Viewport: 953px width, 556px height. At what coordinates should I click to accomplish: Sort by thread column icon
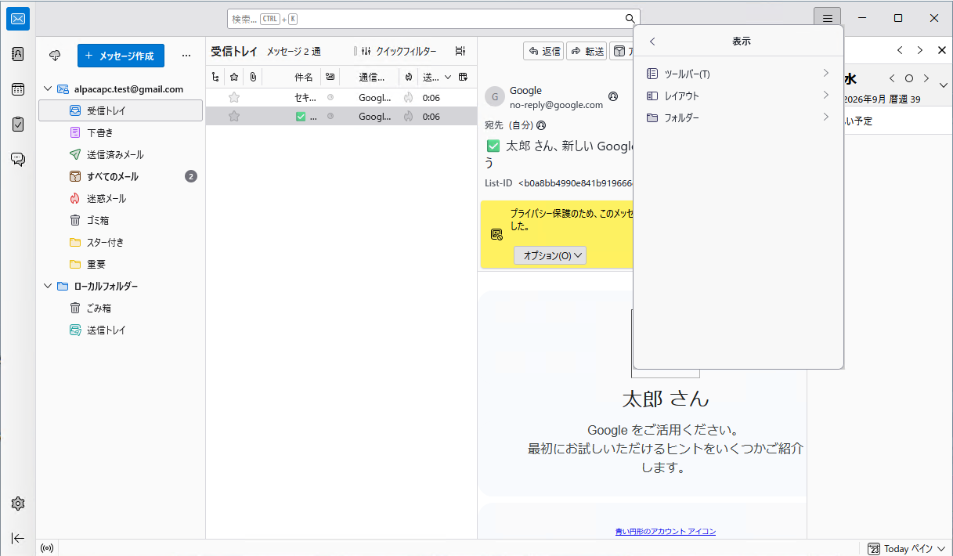216,77
